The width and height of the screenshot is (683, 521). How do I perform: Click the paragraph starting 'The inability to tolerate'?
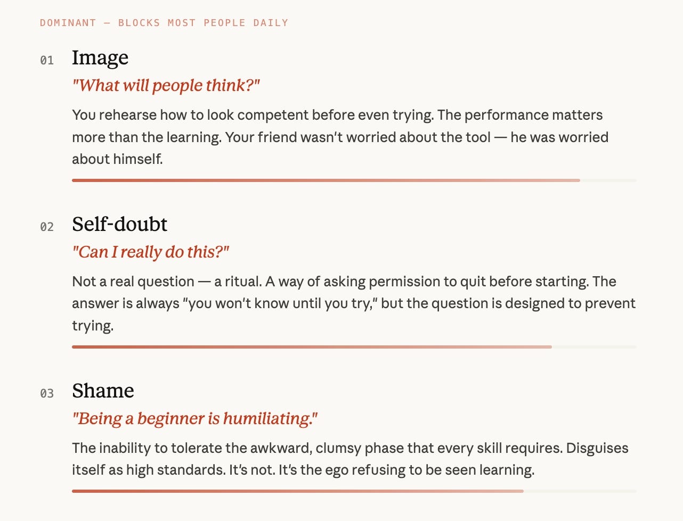[x=350, y=459]
